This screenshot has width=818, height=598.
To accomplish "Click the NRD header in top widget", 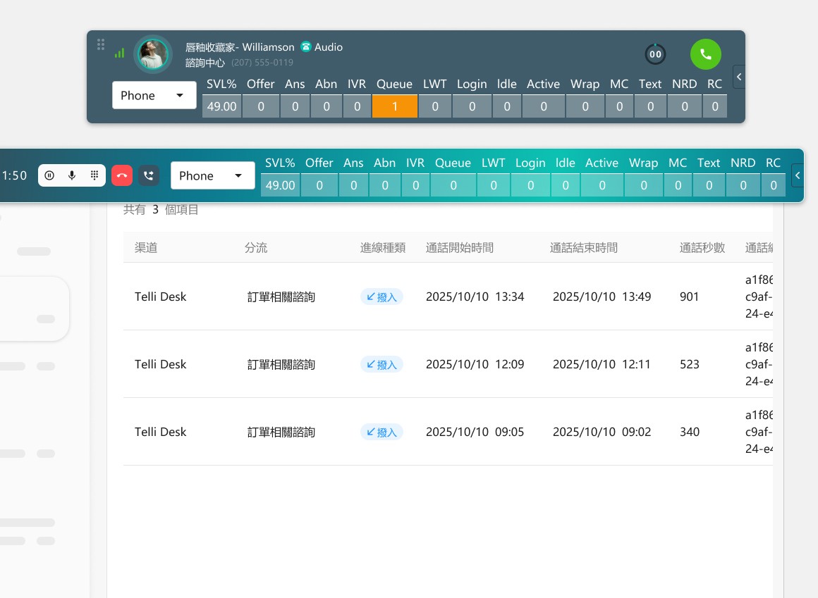I will 685,84.
